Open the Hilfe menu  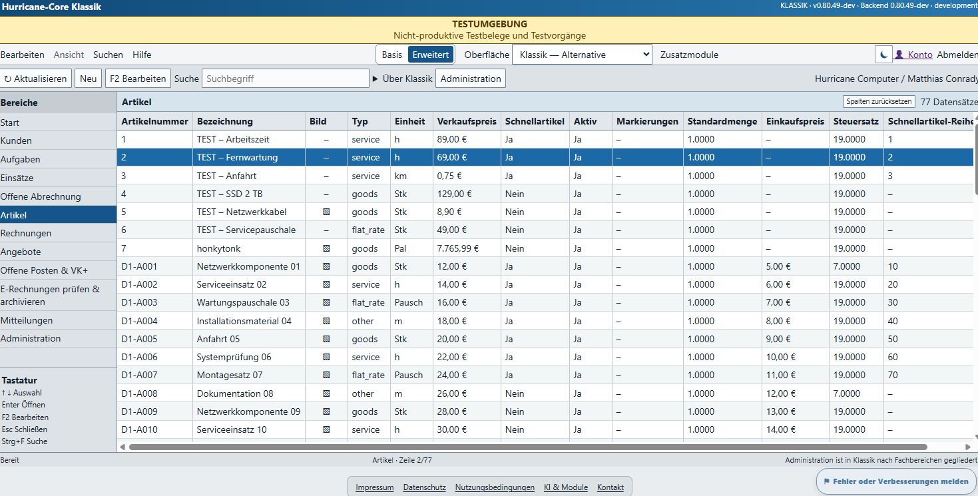tap(142, 55)
